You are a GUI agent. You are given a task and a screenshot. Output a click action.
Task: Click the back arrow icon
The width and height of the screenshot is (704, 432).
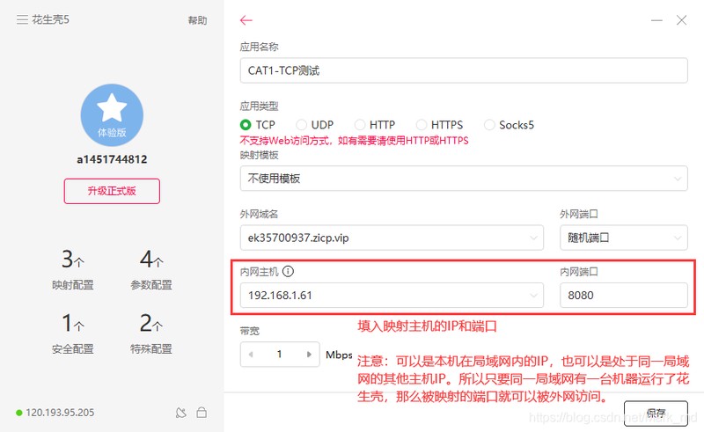point(246,20)
